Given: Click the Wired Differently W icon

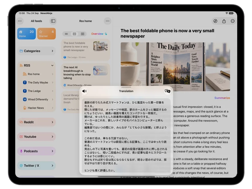Looking at the screenshot, I should pyautogui.click(x=25, y=99).
